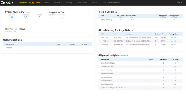Image resolution: width=186 pixels, height=104 pixels.
Task: Open the Inventory dropdown menu
Action: click(70, 3)
